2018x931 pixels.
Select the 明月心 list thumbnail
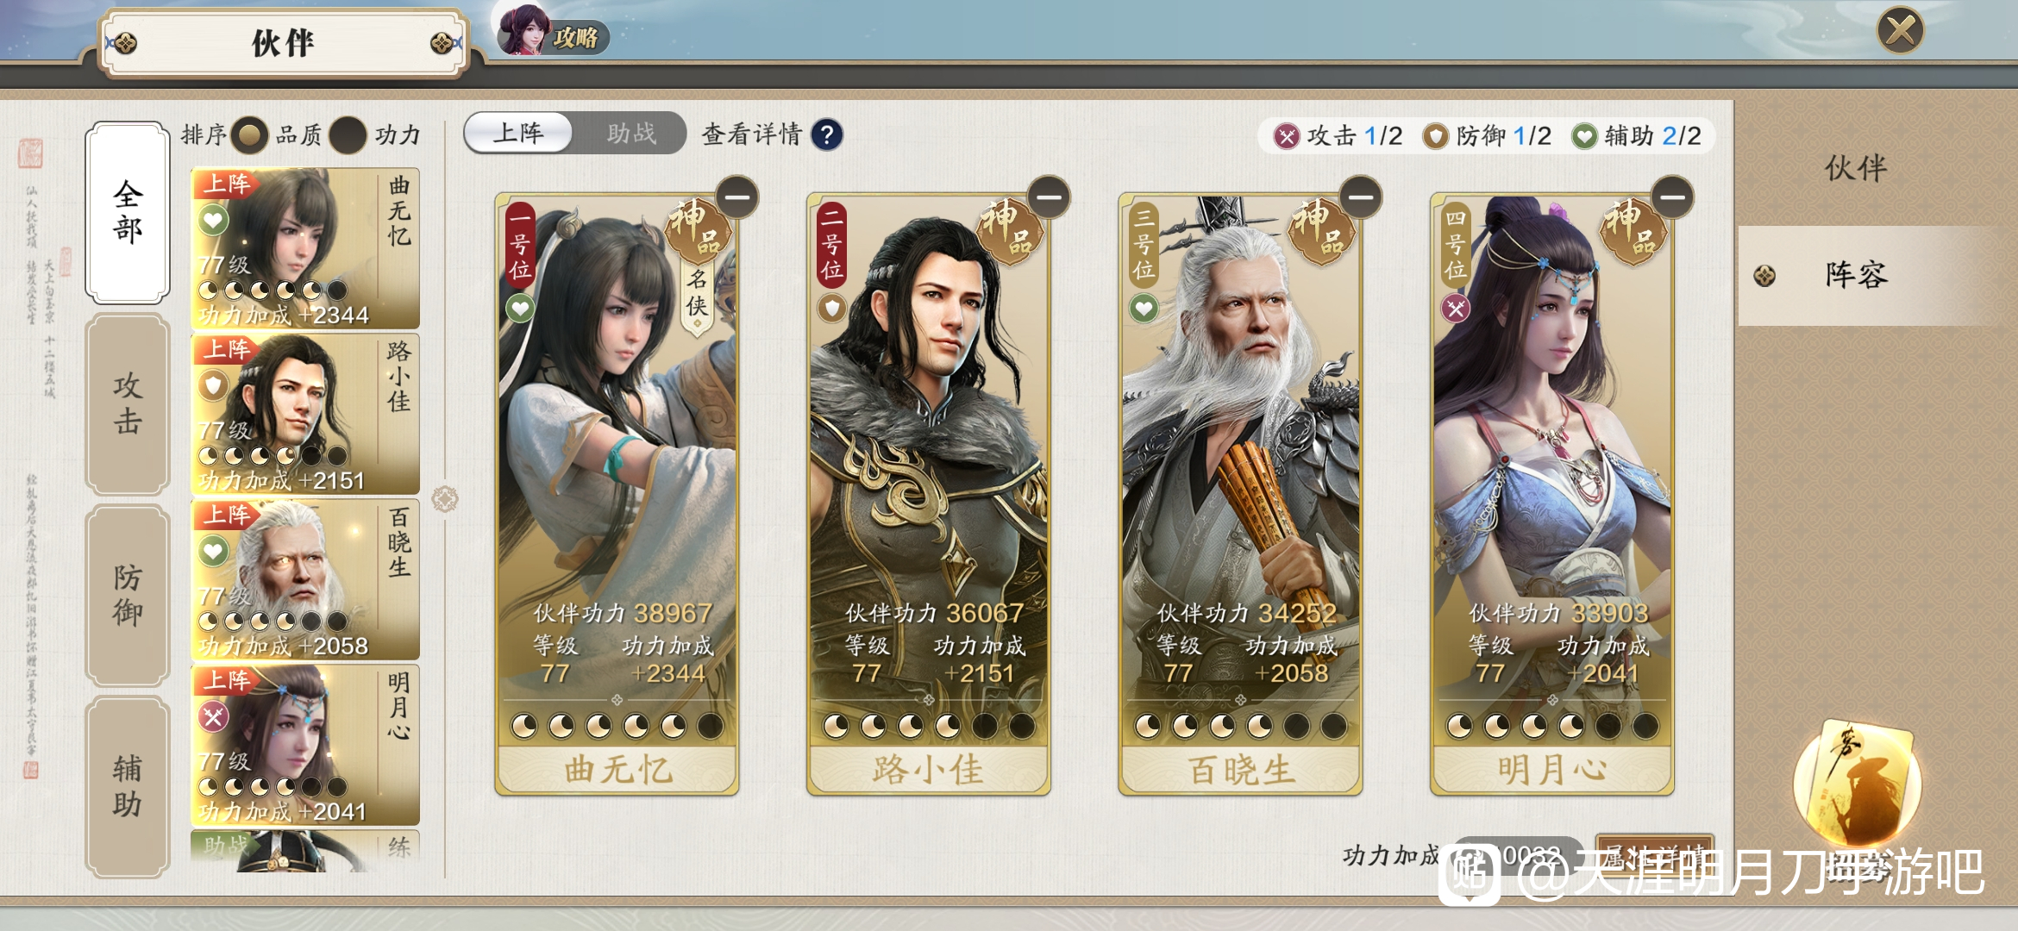tap(305, 746)
